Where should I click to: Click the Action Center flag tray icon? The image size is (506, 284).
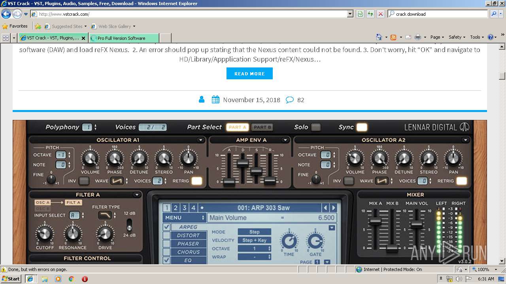468,279
